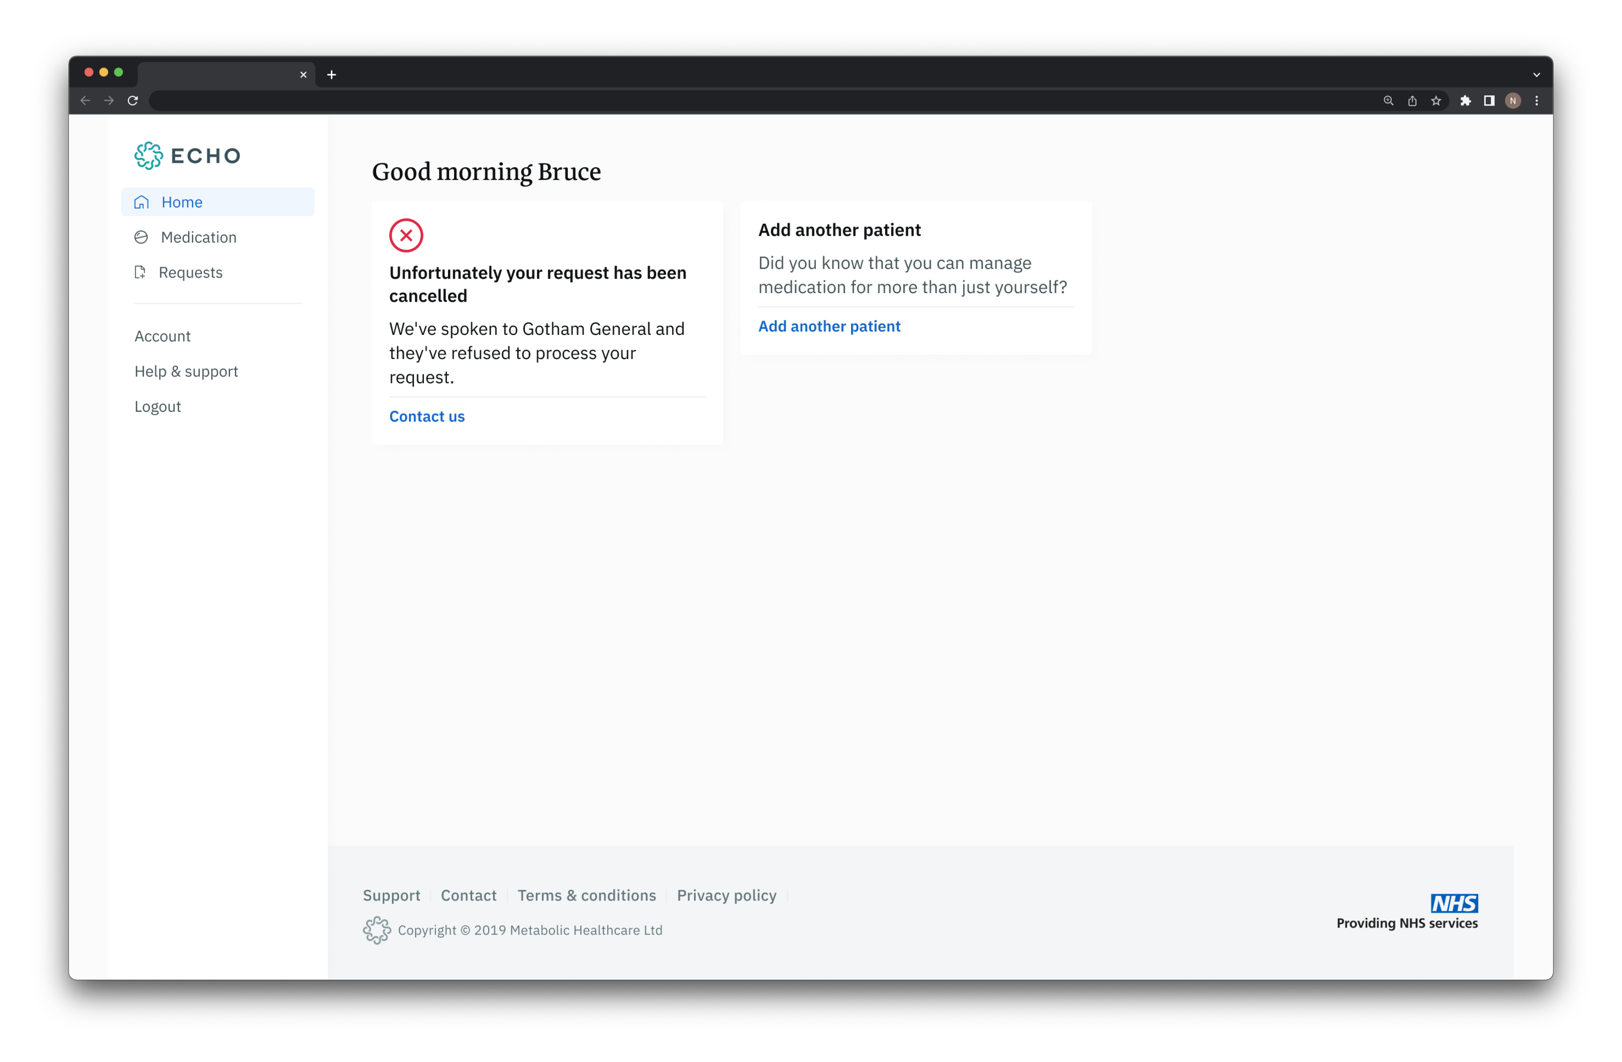
Task: Click the red cancelled request X icon
Action: click(x=406, y=235)
